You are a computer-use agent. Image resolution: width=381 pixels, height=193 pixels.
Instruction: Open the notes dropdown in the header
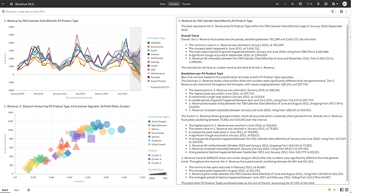310,4
